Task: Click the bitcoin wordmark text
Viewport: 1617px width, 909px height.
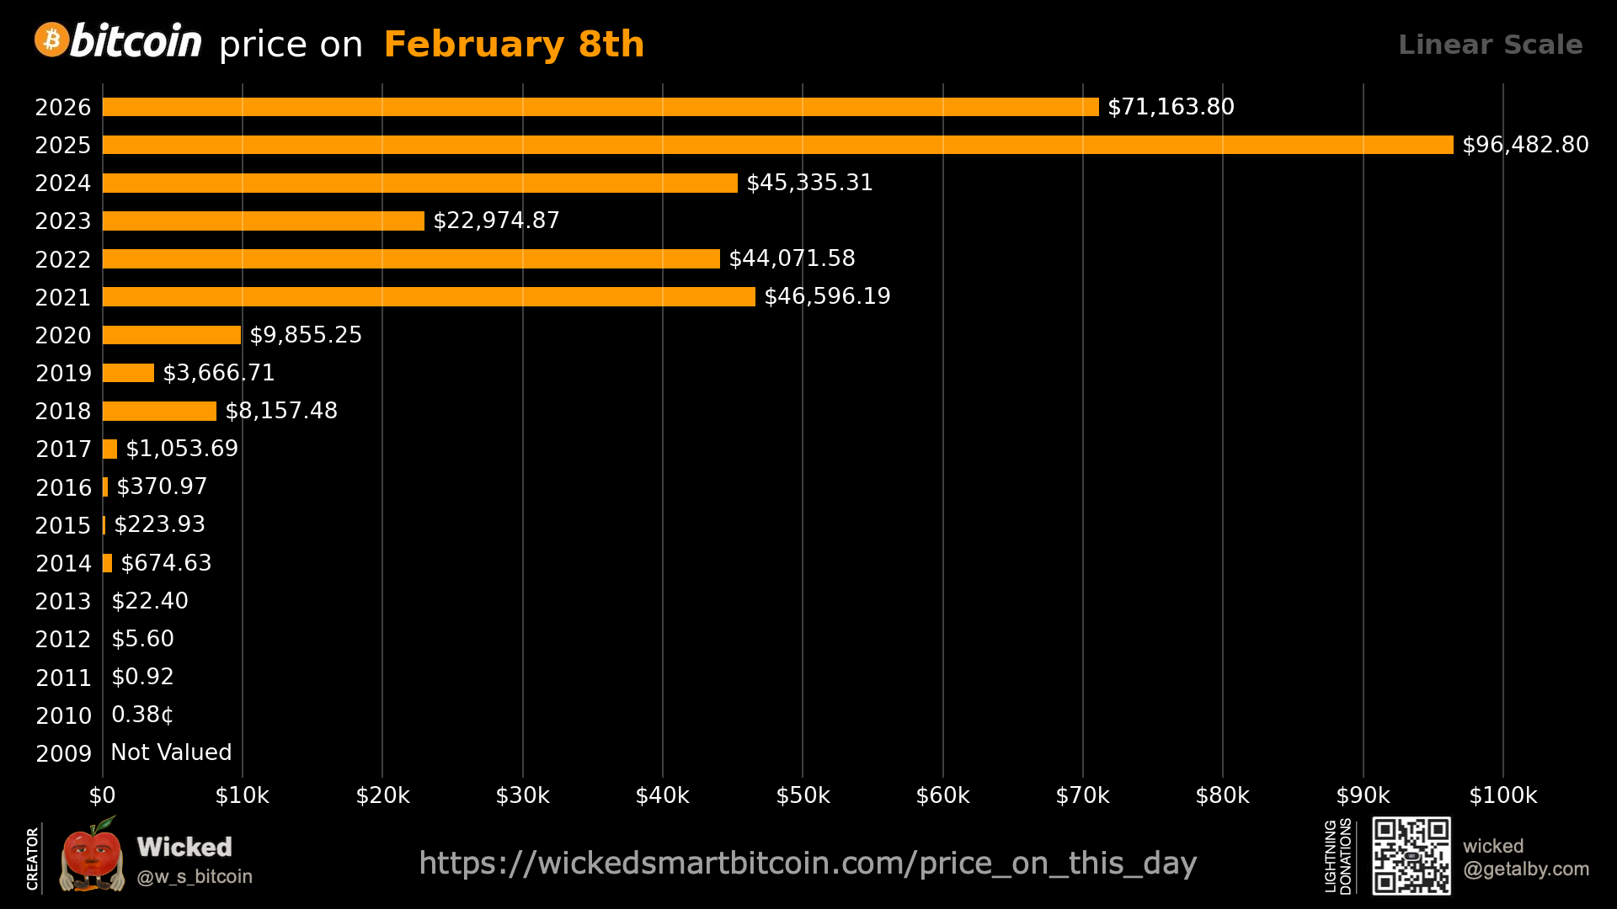Action: click(136, 41)
